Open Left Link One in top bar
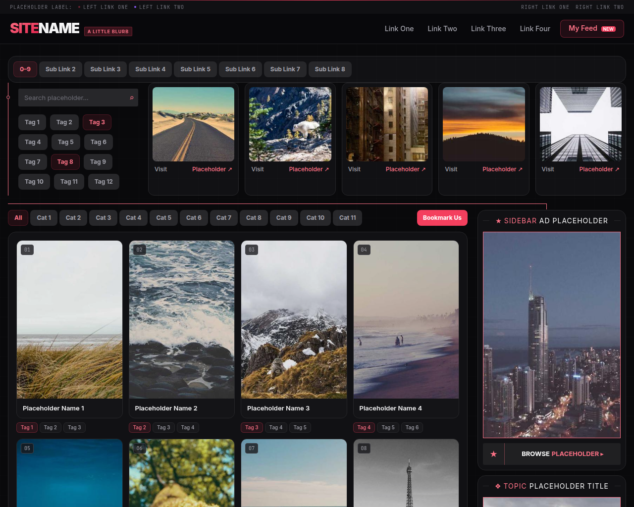This screenshot has width=634, height=507. coord(106,7)
